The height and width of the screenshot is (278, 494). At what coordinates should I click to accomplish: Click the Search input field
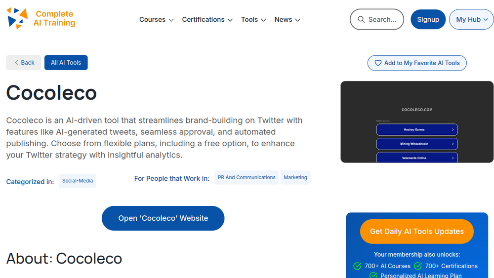pyautogui.click(x=377, y=20)
